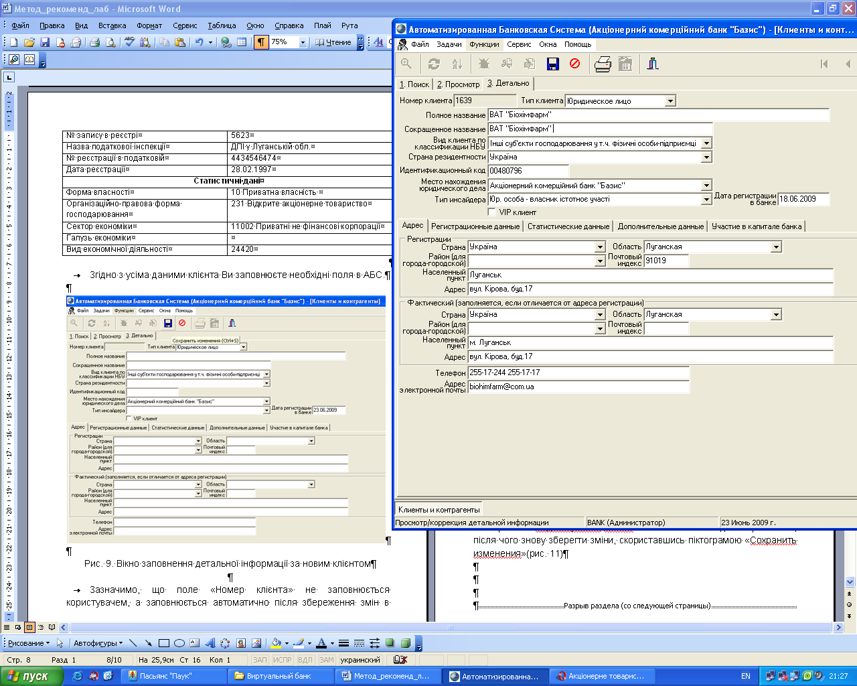Insert WordArt from drawing toolbar
This screenshot has height=686, width=857.
(210, 643)
